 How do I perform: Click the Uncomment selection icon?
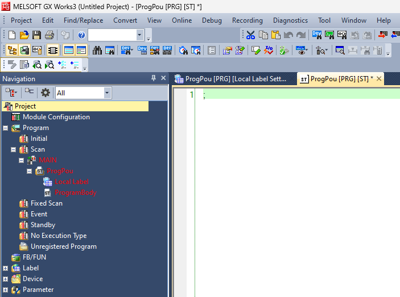click(75, 65)
